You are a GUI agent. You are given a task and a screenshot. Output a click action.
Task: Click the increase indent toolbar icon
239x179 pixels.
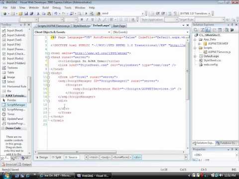pyautogui.click(x=163, y=13)
